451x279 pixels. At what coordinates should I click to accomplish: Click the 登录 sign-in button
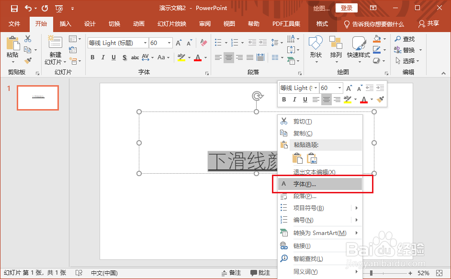(346, 8)
